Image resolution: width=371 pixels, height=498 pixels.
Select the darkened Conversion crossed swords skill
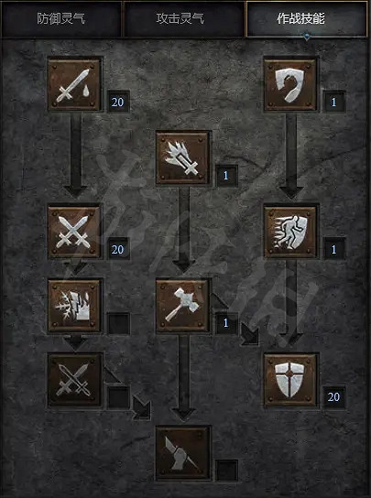point(75,380)
